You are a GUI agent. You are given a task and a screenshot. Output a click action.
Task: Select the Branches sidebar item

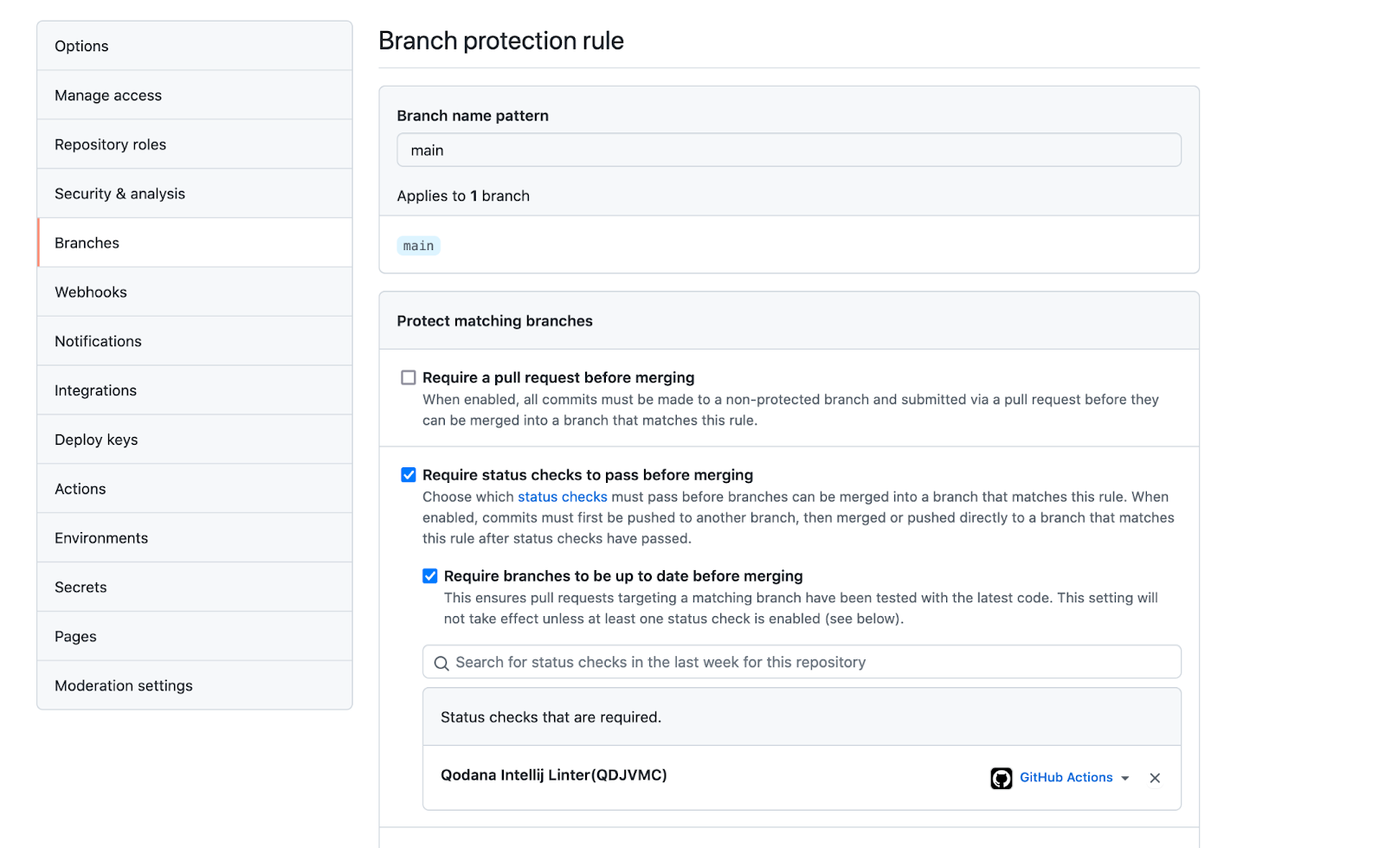pyautogui.click(x=194, y=243)
